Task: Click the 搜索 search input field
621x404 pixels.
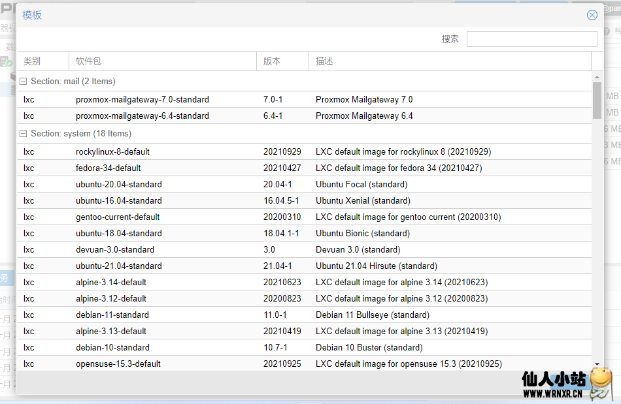Action: tap(531, 39)
